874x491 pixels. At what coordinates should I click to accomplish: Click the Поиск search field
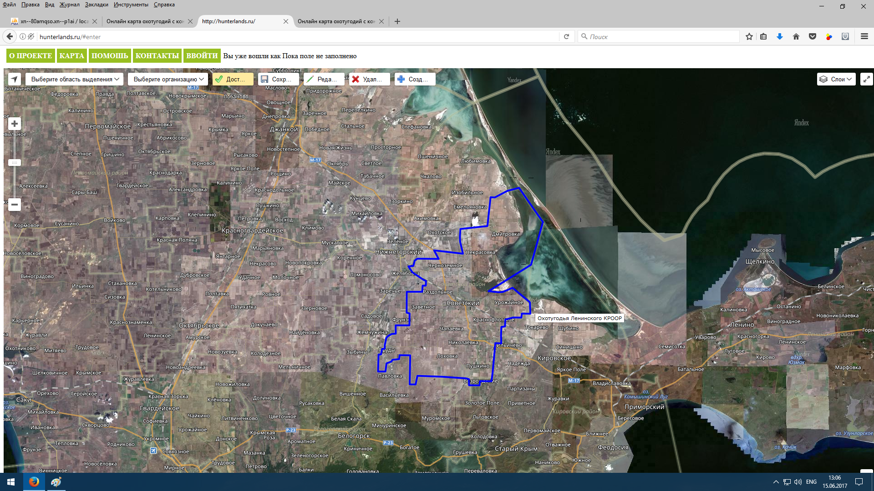pos(660,37)
